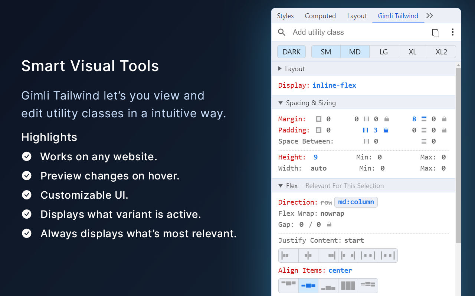
Task: Set Justify Content to end icon
Action: tap(328, 255)
